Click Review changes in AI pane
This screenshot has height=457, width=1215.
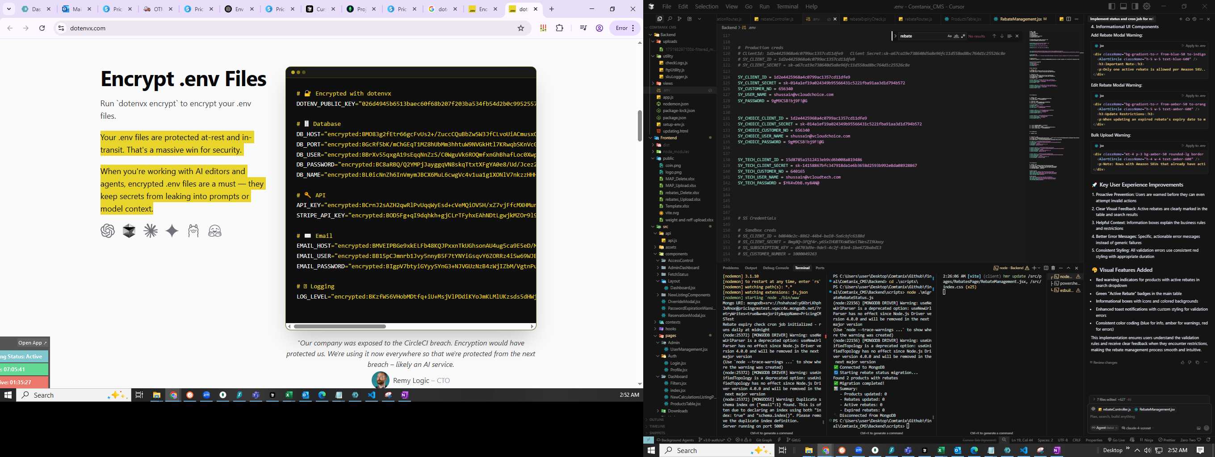1104,362
